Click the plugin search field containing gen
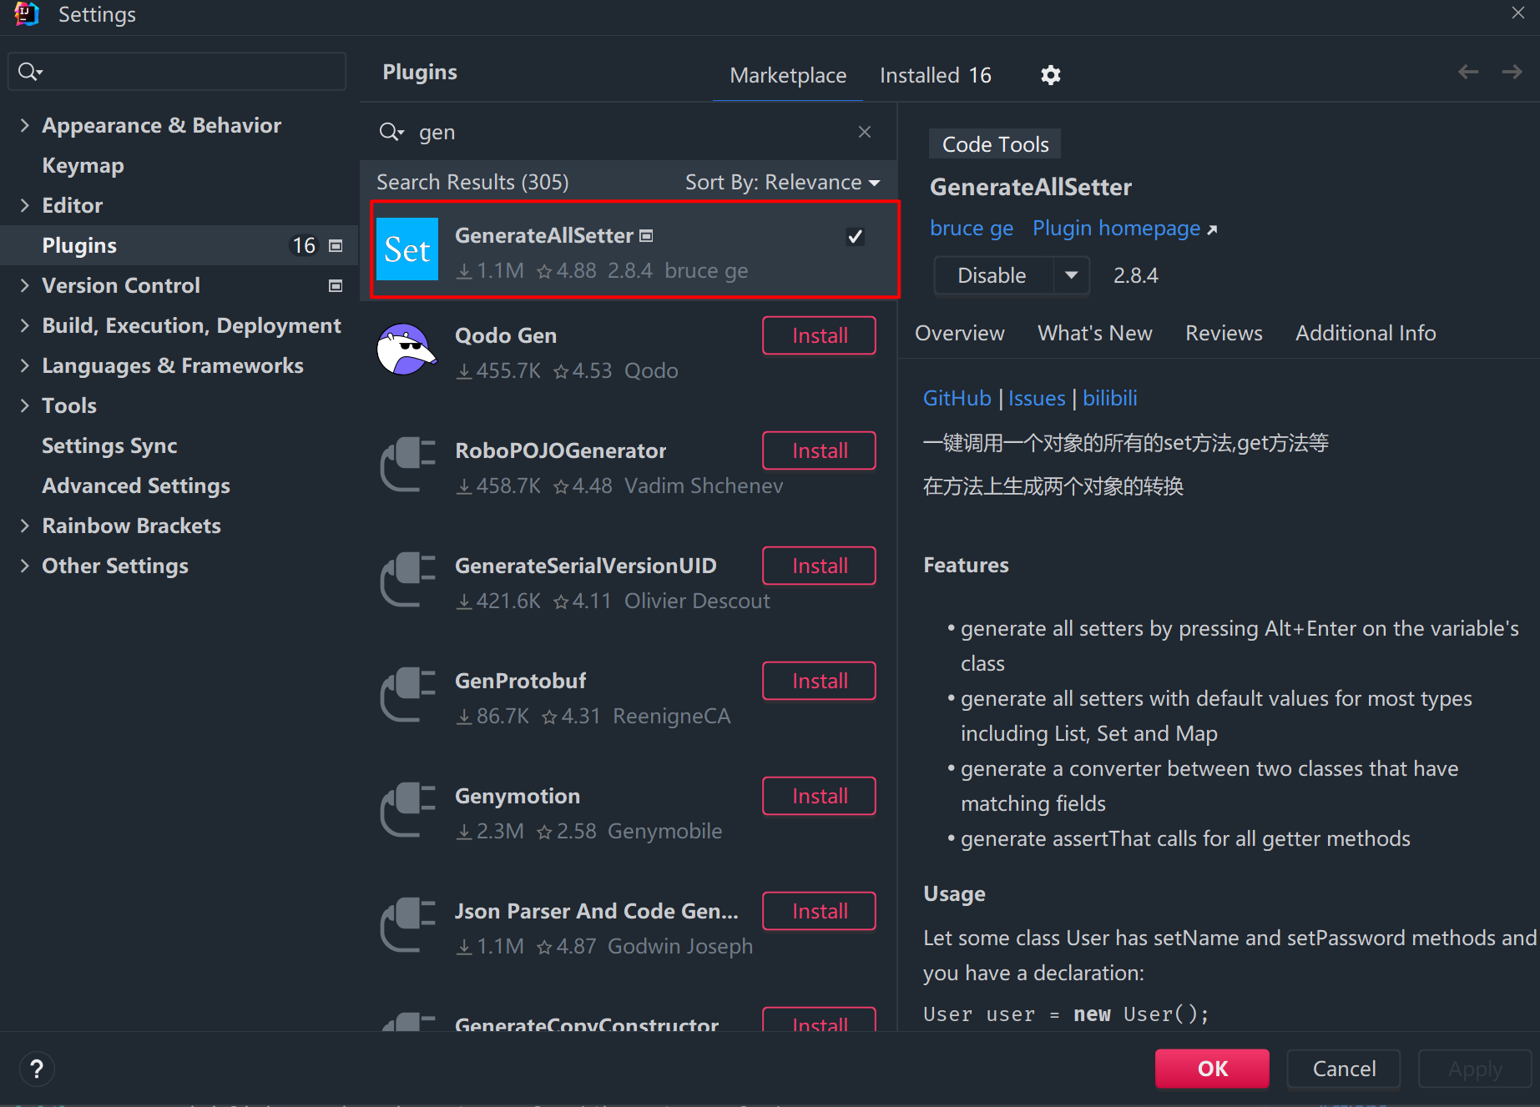The image size is (1540, 1107). 626,132
